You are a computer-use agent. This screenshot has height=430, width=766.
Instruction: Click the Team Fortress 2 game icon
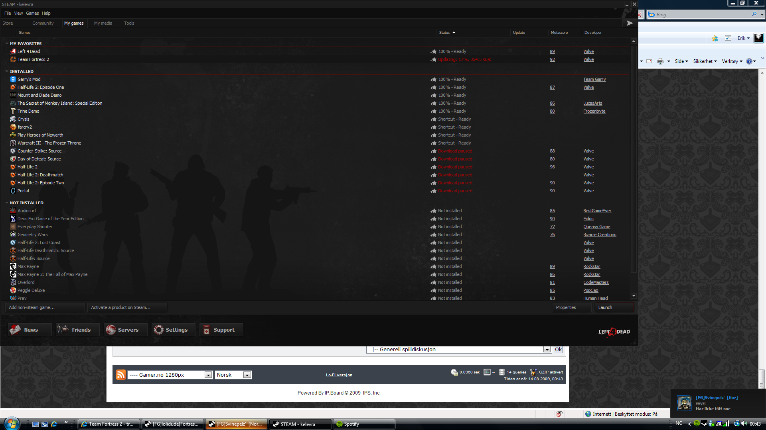(13, 59)
